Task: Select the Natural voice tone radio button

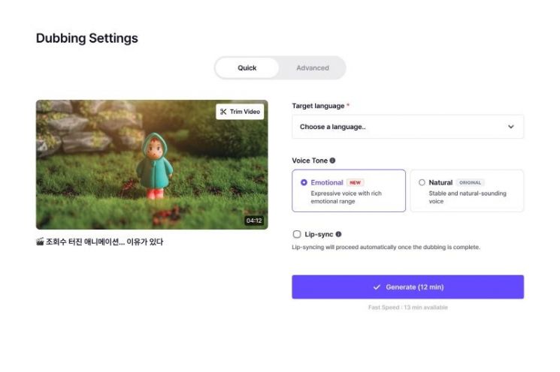Action: (422, 182)
